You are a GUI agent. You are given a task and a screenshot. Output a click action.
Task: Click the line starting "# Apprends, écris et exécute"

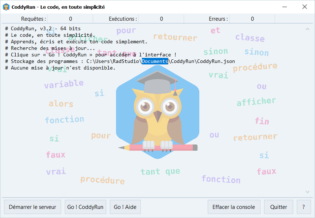tap(76, 41)
